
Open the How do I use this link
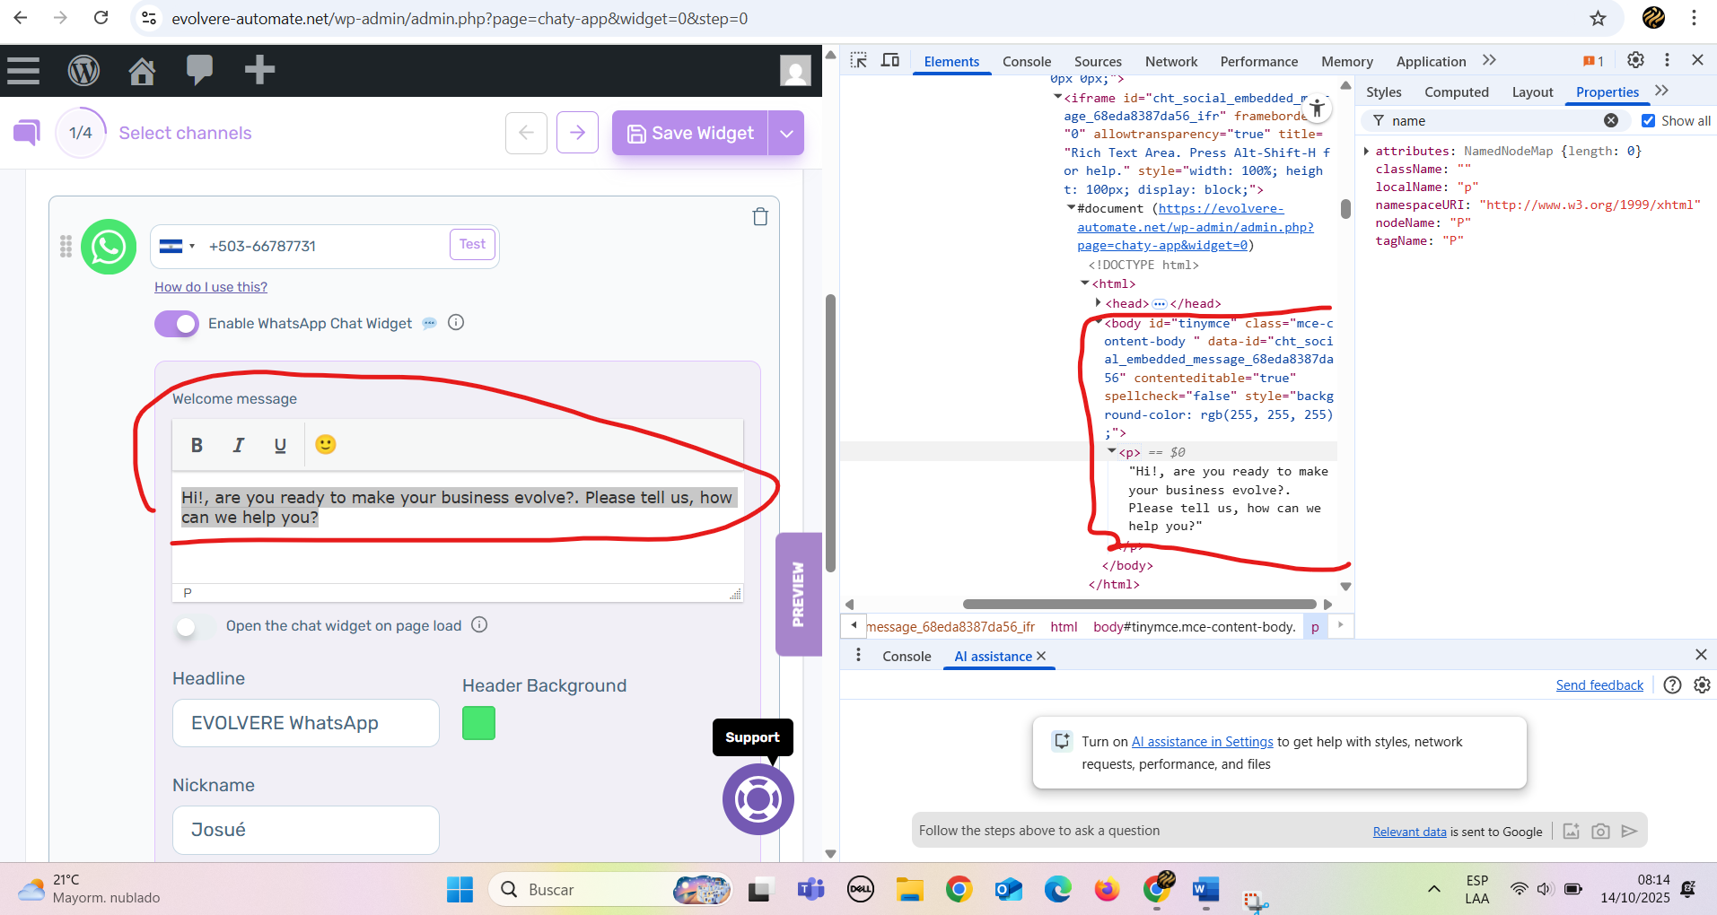tap(211, 287)
